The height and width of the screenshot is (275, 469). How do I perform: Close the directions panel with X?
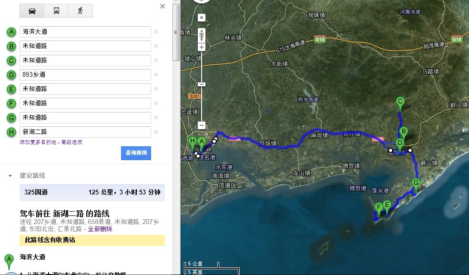click(x=163, y=7)
